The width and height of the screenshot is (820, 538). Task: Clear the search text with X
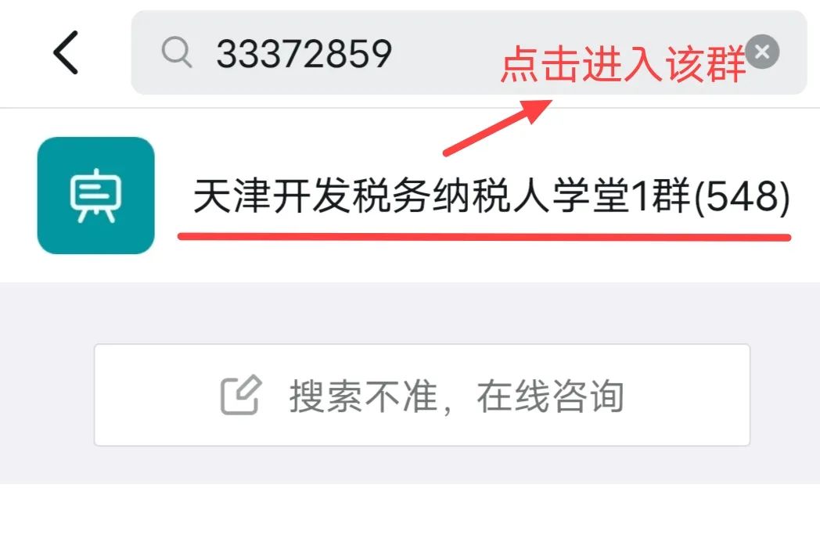[762, 52]
